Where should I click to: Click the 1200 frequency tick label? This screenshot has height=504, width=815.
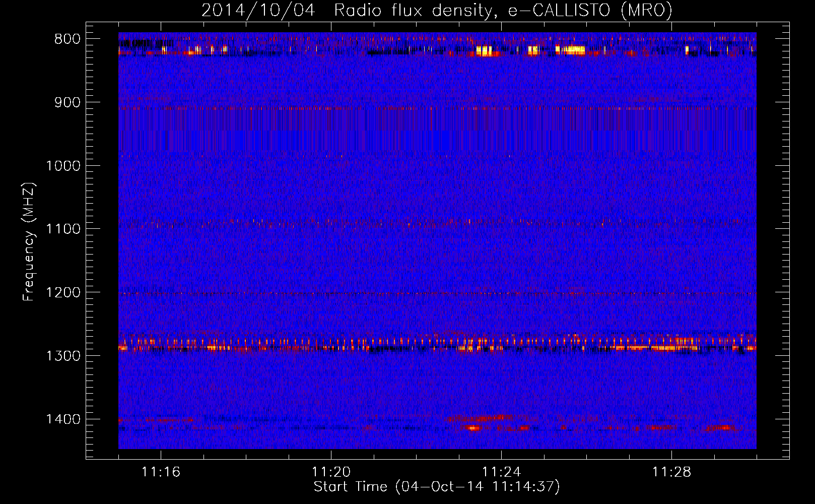click(x=63, y=292)
